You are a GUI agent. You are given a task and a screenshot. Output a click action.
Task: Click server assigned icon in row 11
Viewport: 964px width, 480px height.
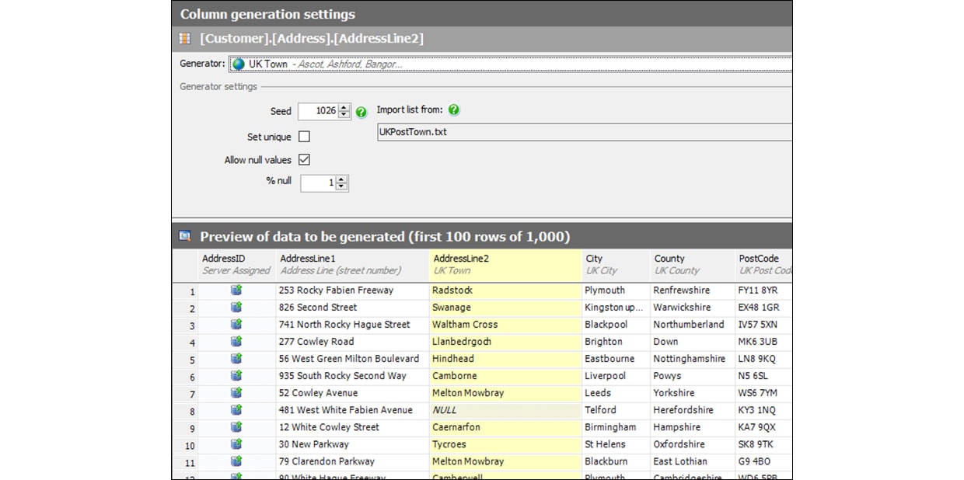pyautogui.click(x=236, y=461)
